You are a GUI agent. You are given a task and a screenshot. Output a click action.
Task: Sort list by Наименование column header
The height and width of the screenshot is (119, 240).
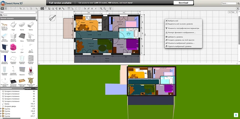point(12,88)
